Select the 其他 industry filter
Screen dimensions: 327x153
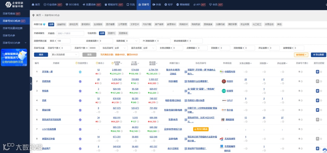click(x=279, y=24)
